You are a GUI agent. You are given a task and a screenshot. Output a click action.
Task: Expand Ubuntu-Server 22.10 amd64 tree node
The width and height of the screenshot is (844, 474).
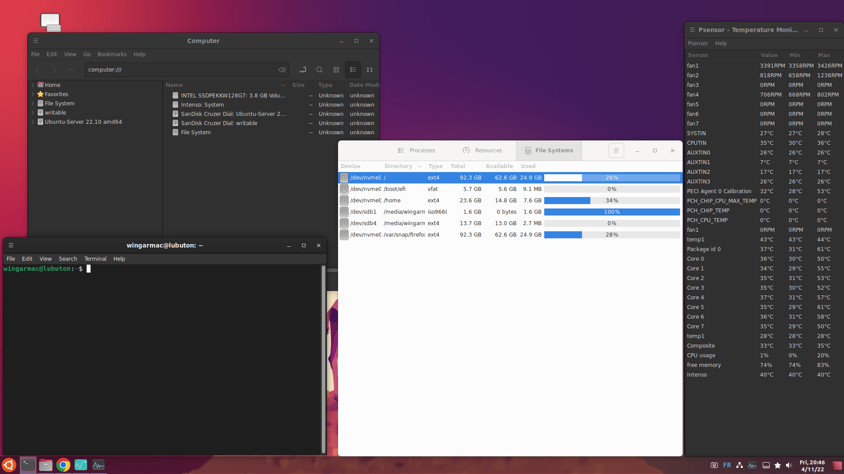click(x=33, y=122)
